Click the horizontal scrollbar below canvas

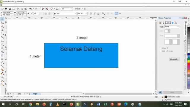(118, 94)
